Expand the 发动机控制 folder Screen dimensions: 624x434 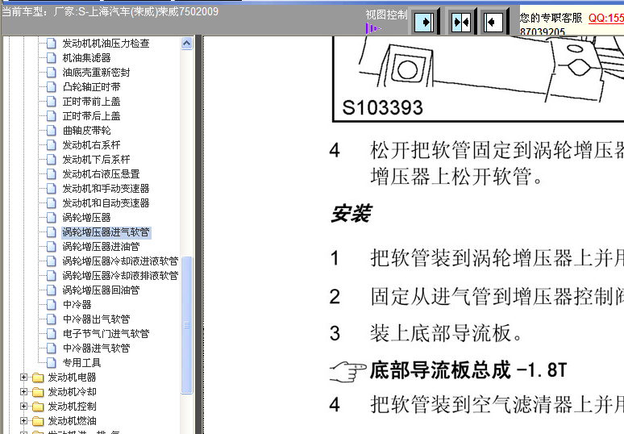(24, 406)
